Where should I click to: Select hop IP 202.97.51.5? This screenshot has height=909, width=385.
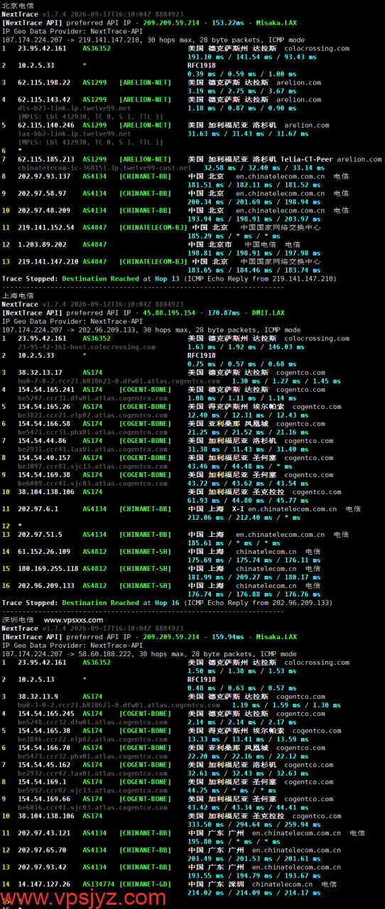tap(40, 534)
